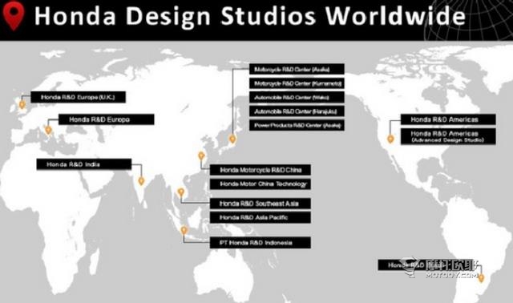This screenshot has width=513, height=303.
Task: Click the Honda Motorcycle R&D China label
Action: click(261, 170)
